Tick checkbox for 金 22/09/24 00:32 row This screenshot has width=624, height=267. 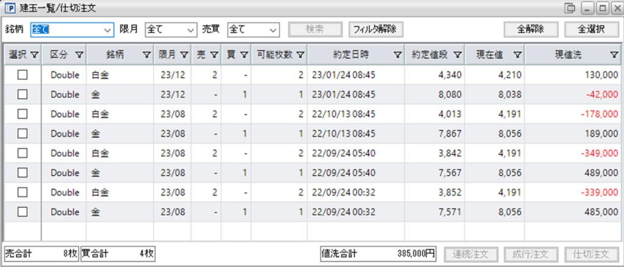23,212
